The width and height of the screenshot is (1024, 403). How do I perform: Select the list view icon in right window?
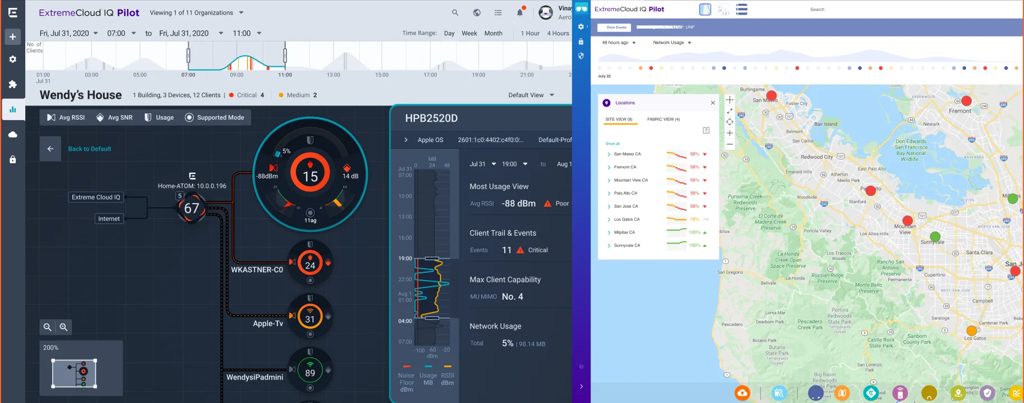pyautogui.click(x=742, y=10)
